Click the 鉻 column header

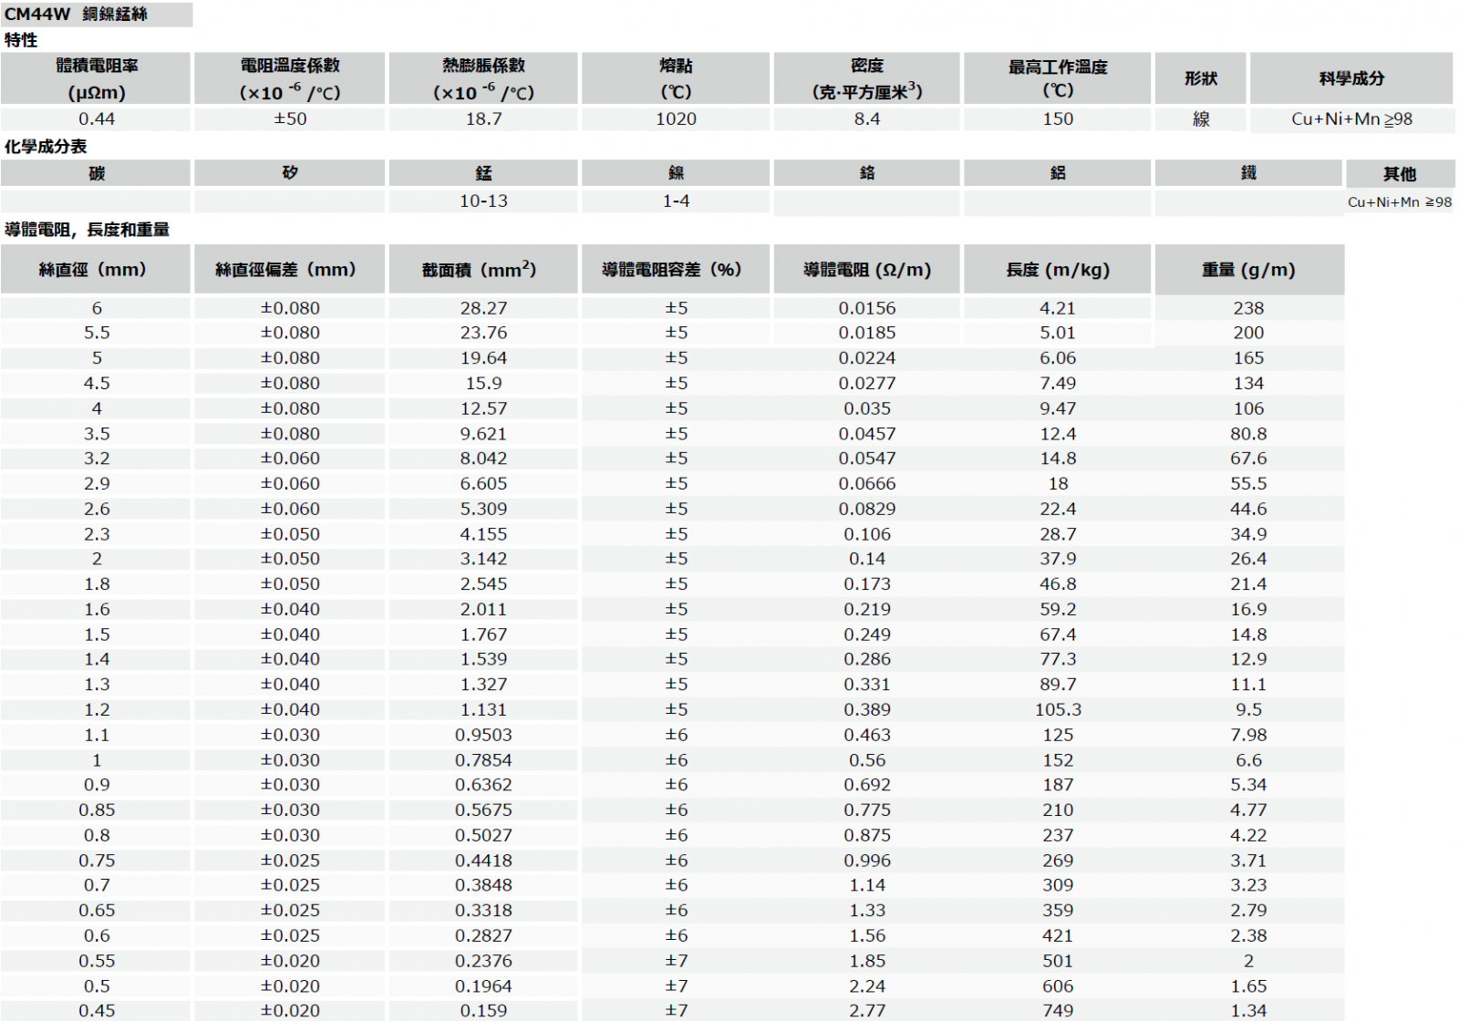pyautogui.click(x=867, y=173)
